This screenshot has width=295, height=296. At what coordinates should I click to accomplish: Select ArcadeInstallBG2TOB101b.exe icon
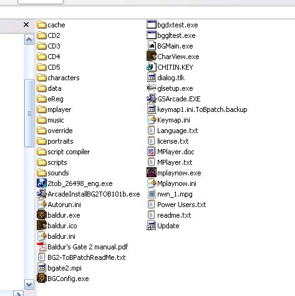(42, 194)
